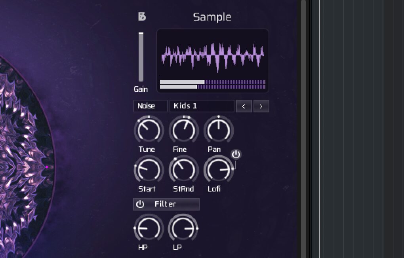Go to the previous sample with left arrow
The width and height of the screenshot is (404, 258).
[x=244, y=106]
